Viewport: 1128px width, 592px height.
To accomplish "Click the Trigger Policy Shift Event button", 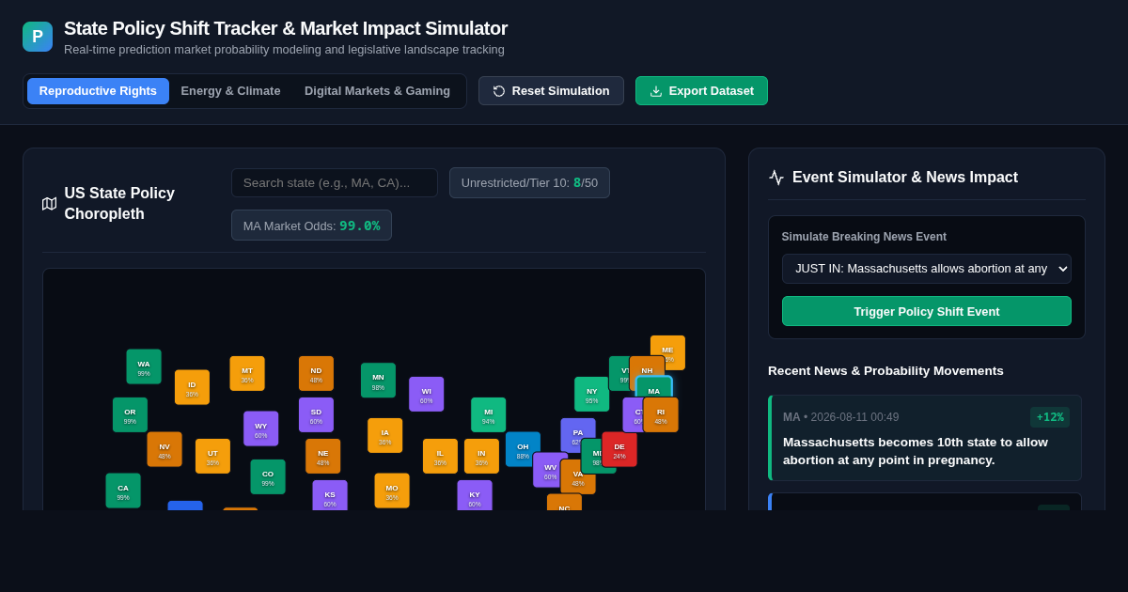I will tap(927, 311).
